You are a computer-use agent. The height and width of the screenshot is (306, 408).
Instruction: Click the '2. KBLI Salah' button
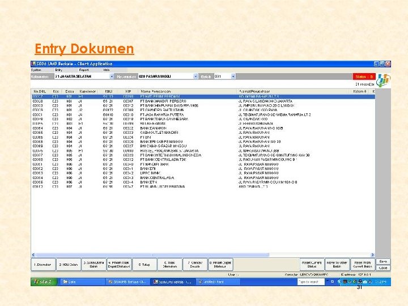[x=69, y=265]
